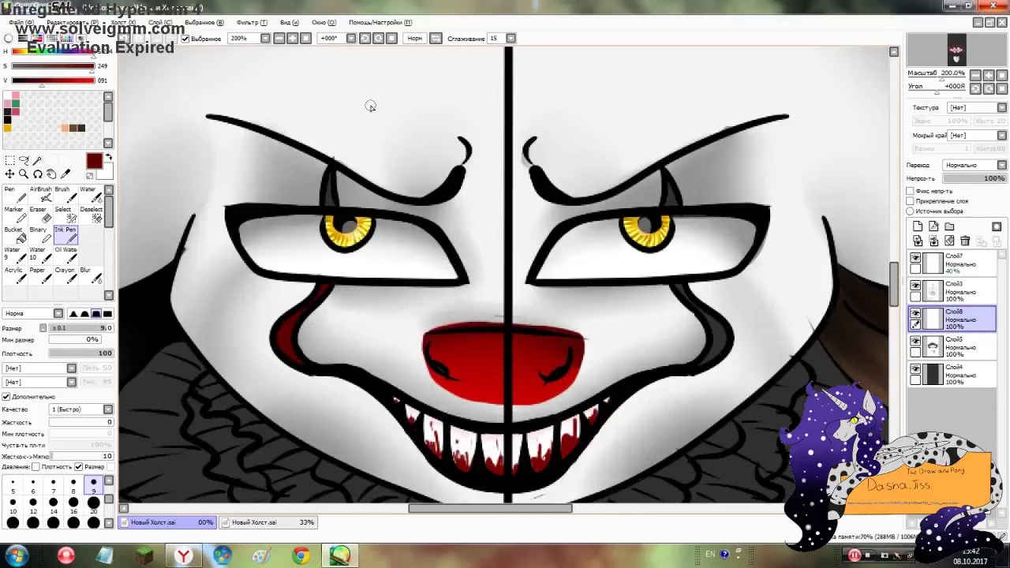Screen dimensions: 1010x568
Task: Open Google Chrome from the taskbar
Action: (x=301, y=556)
